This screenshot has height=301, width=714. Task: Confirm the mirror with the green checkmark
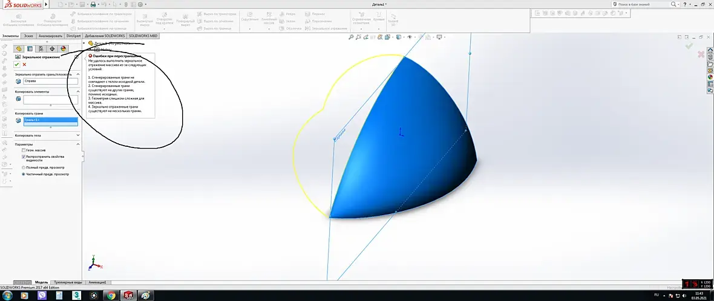17,65
